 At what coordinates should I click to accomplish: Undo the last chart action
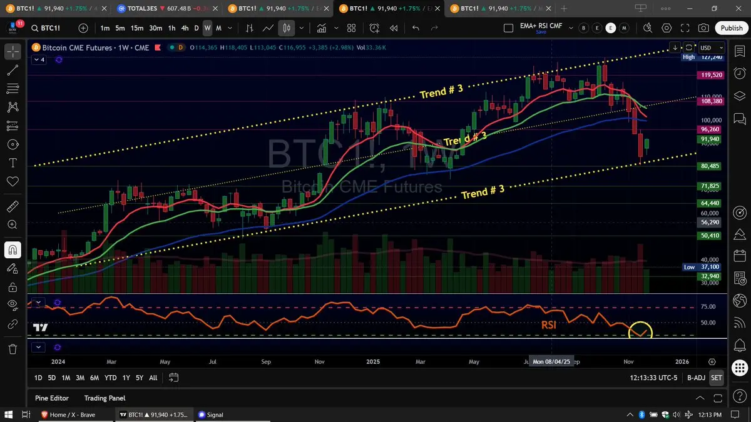416,28
